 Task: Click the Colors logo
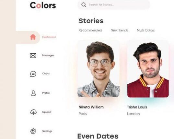(x=43, y=5)
